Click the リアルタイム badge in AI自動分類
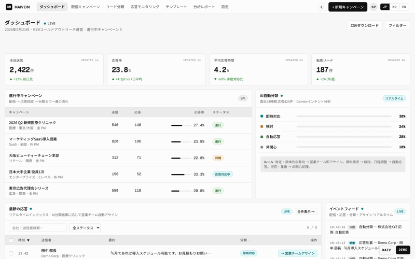The height and width of the screenshot is (259, 415). point(394,98)
